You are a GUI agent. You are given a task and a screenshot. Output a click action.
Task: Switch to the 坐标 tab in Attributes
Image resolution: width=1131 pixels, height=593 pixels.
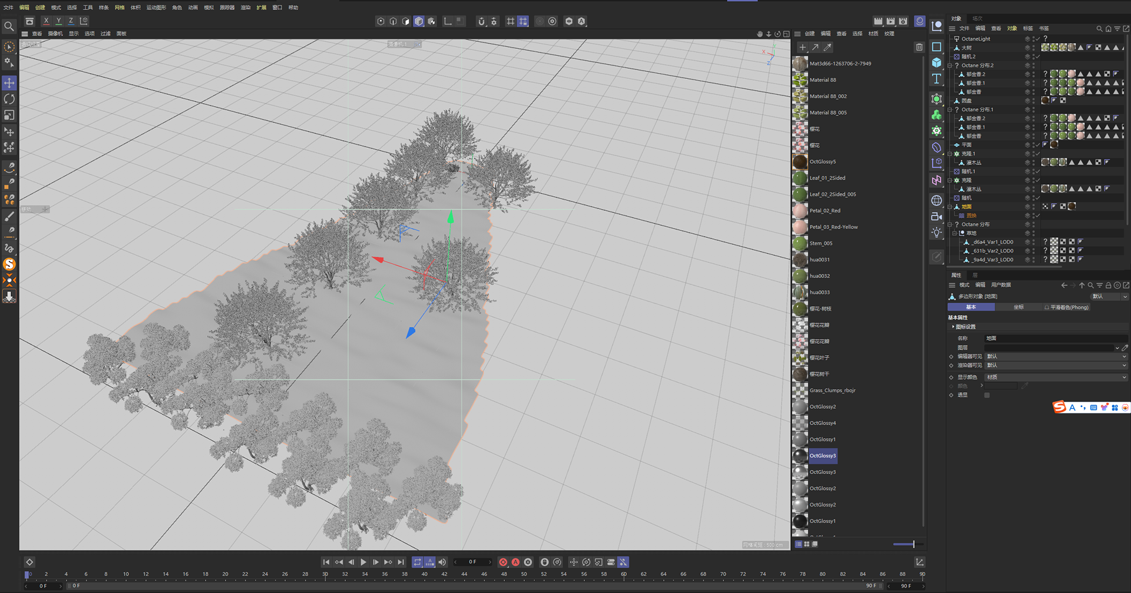click(x=1018, y=307)
